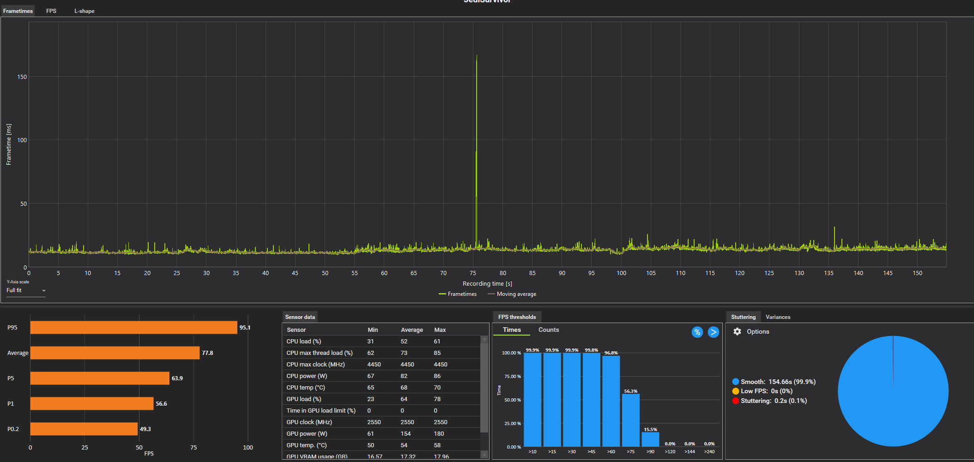Click the >10 threshold bar

532,400
